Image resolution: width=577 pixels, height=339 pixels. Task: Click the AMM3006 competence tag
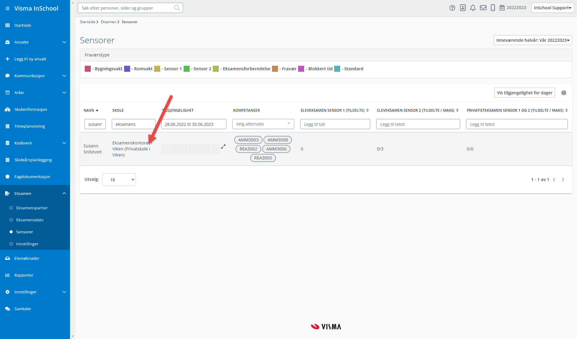(x=276, y=149)
